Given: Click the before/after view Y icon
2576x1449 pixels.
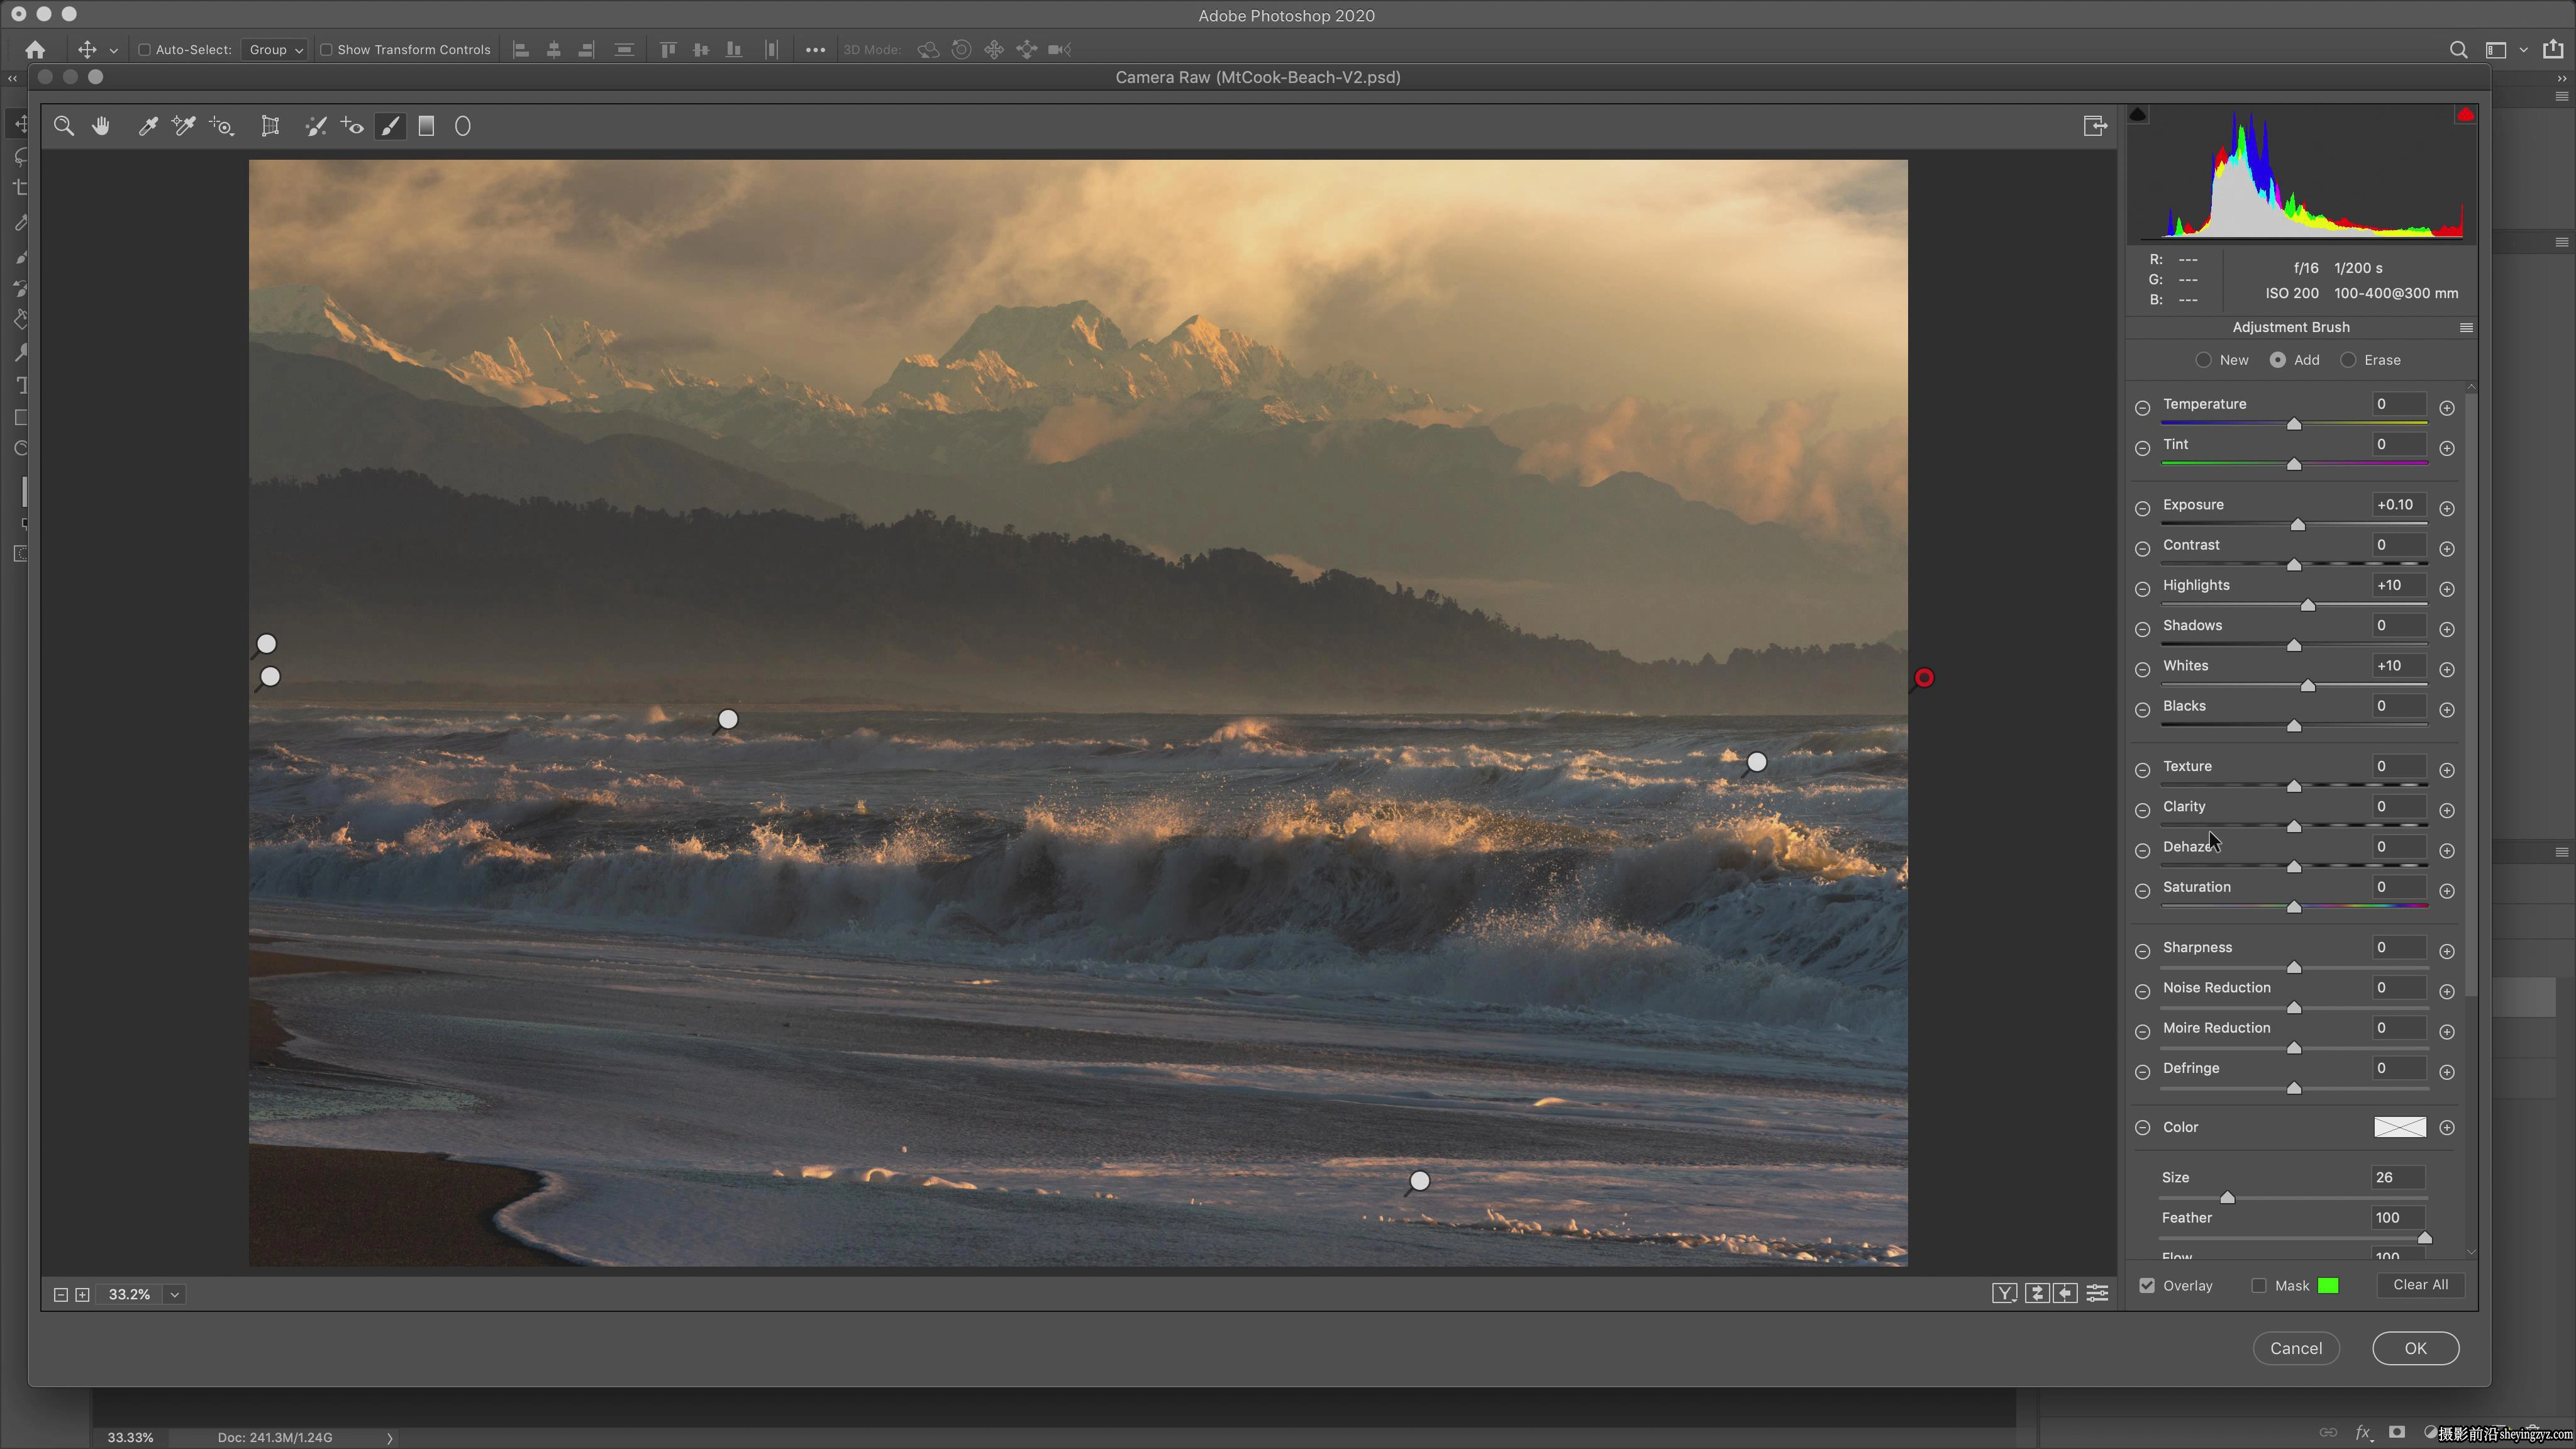Looking at the screenshot, I should 2004,1294.
